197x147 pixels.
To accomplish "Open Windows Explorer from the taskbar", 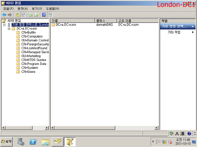I will [x=45, y=142].
